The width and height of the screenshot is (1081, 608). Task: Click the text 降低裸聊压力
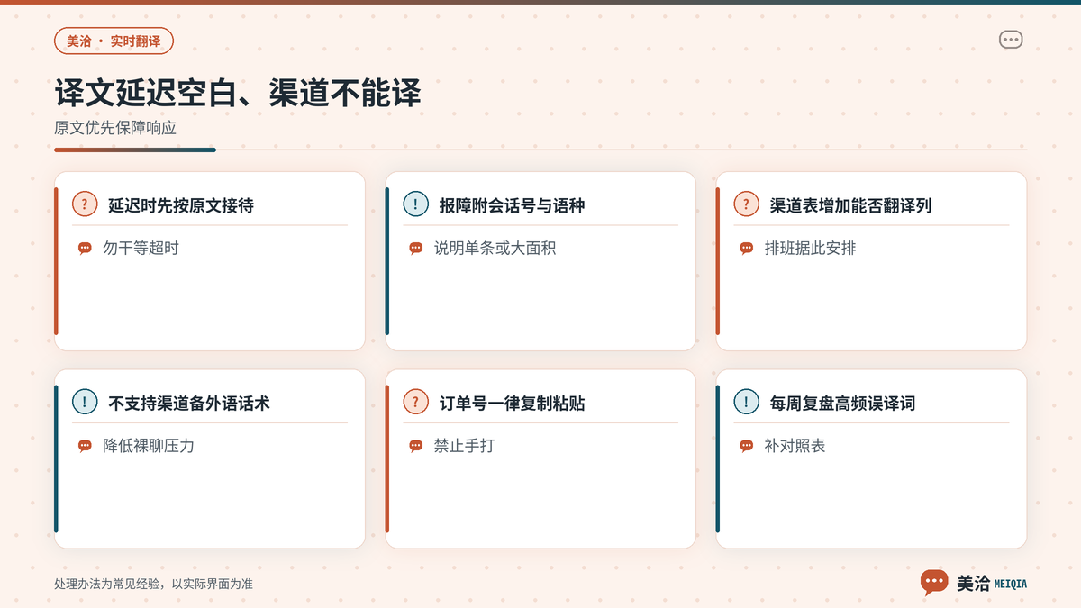(x=149, y=446)
